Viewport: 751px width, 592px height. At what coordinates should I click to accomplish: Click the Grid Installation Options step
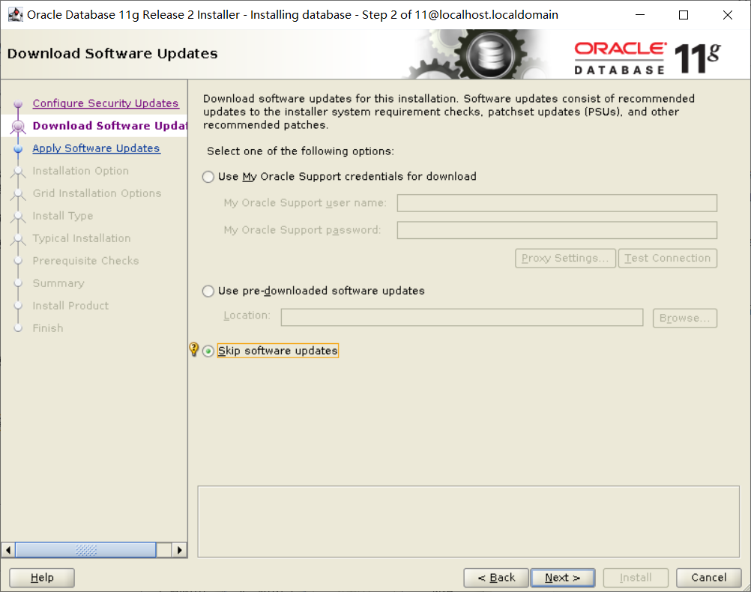click(x=97, y=193)
